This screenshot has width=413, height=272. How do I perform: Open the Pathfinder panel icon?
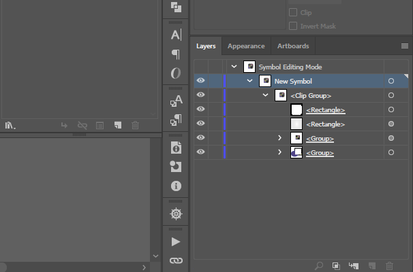(176, 7)
